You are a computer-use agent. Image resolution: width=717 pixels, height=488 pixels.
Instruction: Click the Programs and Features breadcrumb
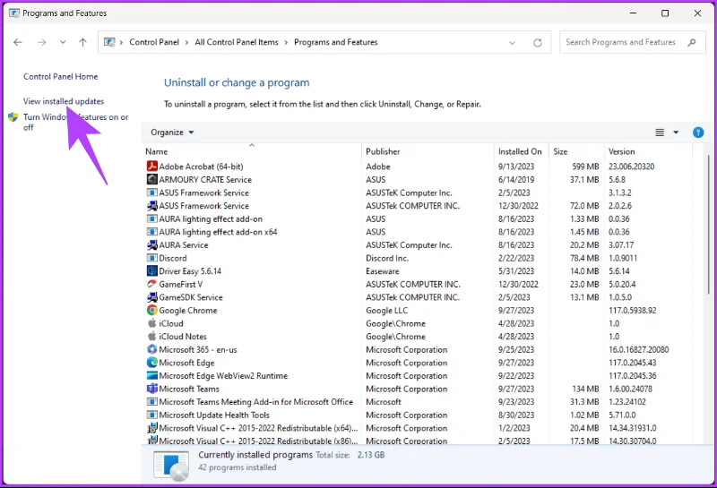pyautogui.click(x=335, y=42)
